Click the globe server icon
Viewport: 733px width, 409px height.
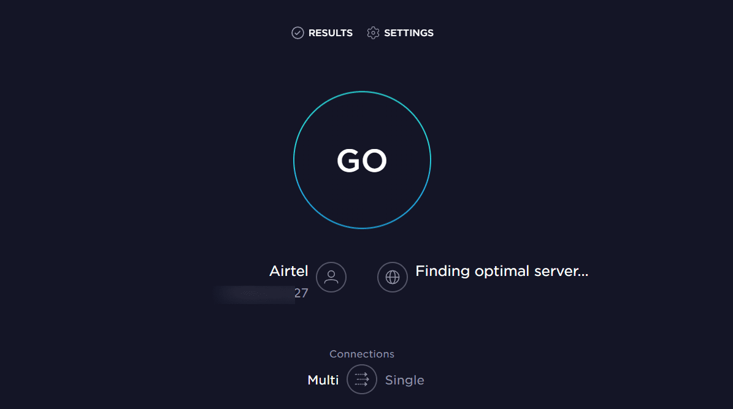(x=392, y=277)
